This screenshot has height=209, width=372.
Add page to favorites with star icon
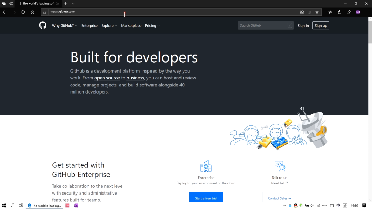[317, 12]
